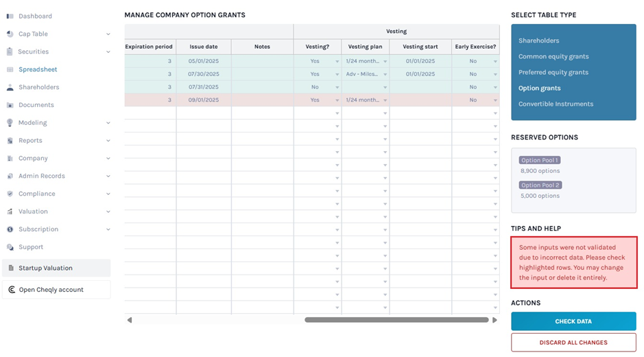Click the CHECK DATA button
The width and height of the screenshot is (644, 357).
tap(573, 321)
